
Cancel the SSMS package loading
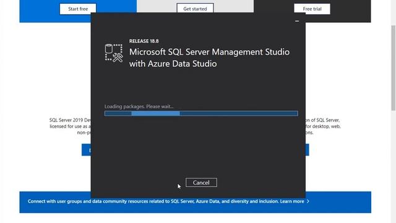coord(201,183)
